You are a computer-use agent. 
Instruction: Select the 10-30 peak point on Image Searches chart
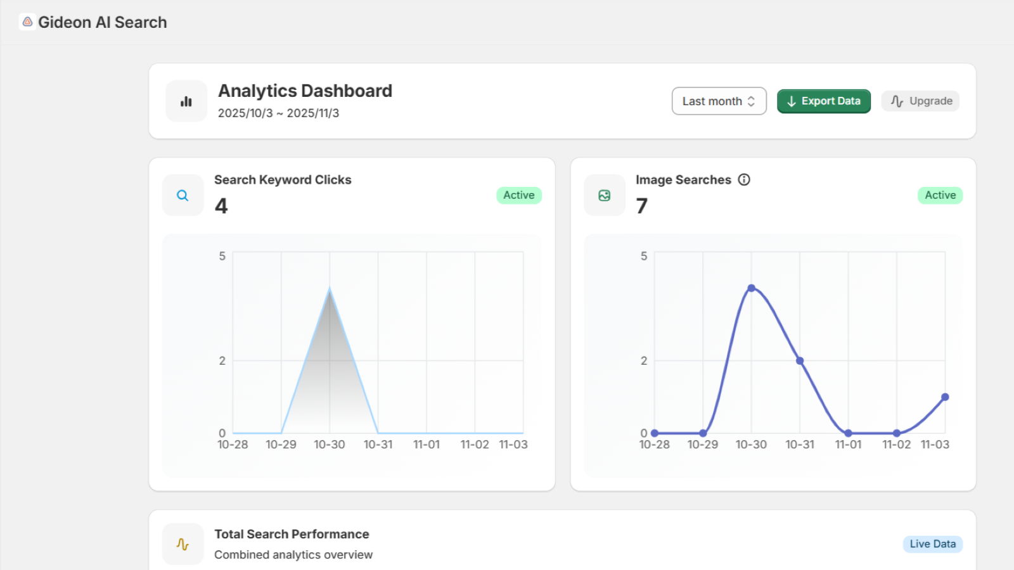coord(752,288)
